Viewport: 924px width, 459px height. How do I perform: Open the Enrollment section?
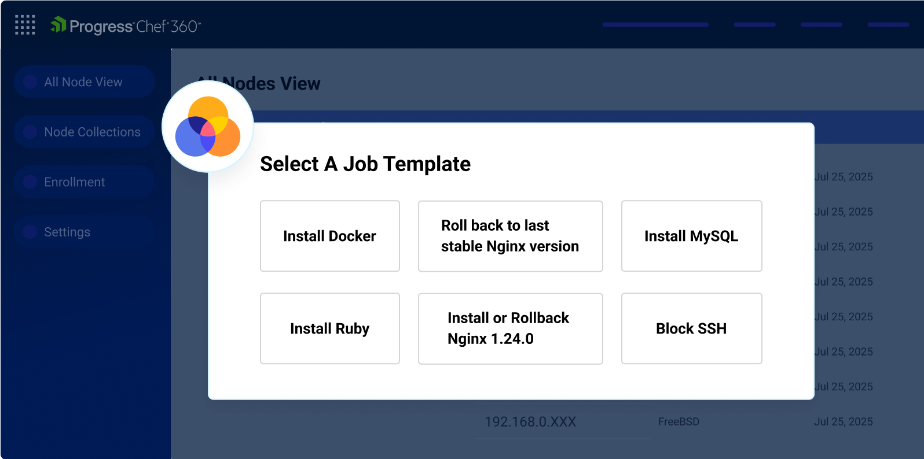(x=75, y=182)
